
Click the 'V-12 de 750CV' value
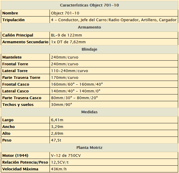pyautogui.click(x=66, y=155)
